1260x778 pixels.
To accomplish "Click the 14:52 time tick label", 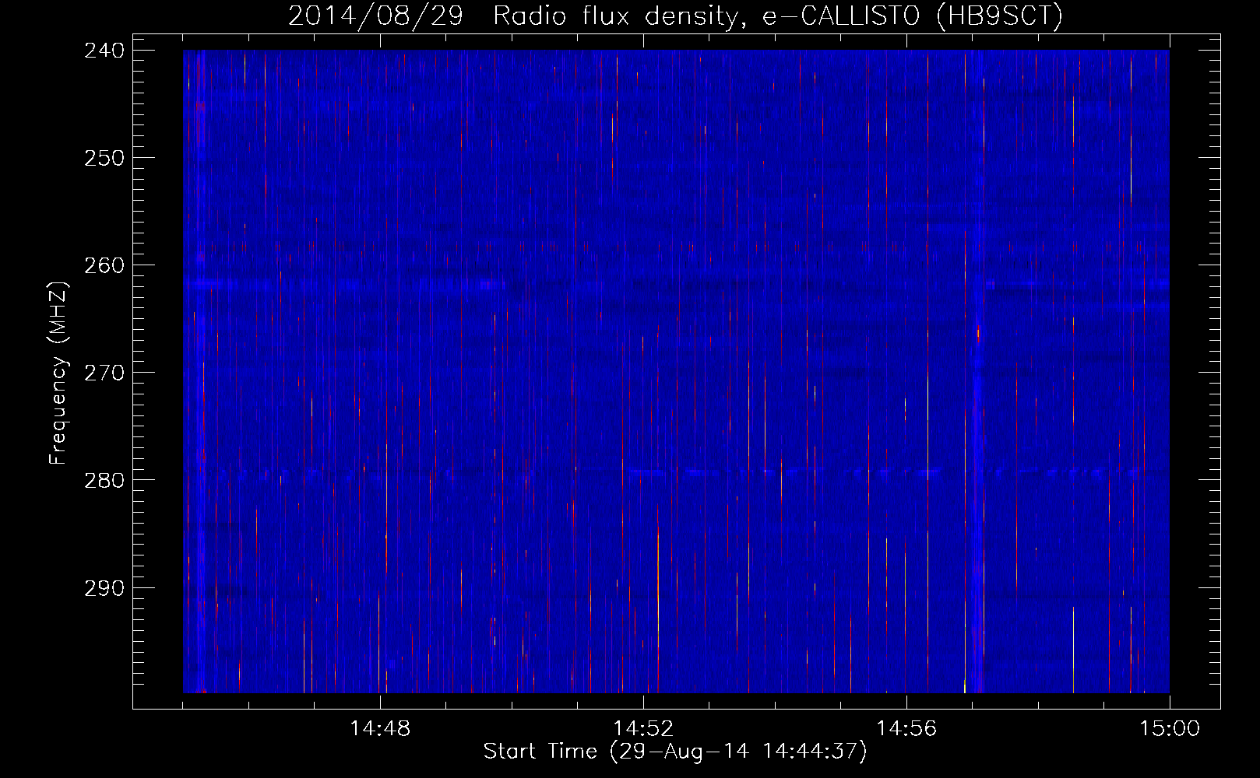I will 643,729.
